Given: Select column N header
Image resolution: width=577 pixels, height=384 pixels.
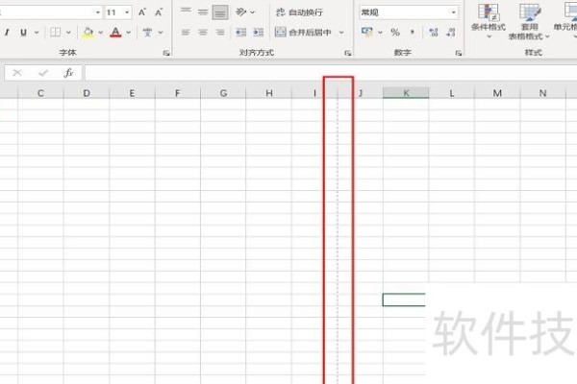Looking at the screenshot, I should pyautogui.click(x=542, y=93).
